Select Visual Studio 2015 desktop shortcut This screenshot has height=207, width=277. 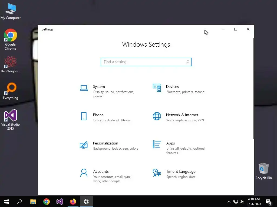11,120
